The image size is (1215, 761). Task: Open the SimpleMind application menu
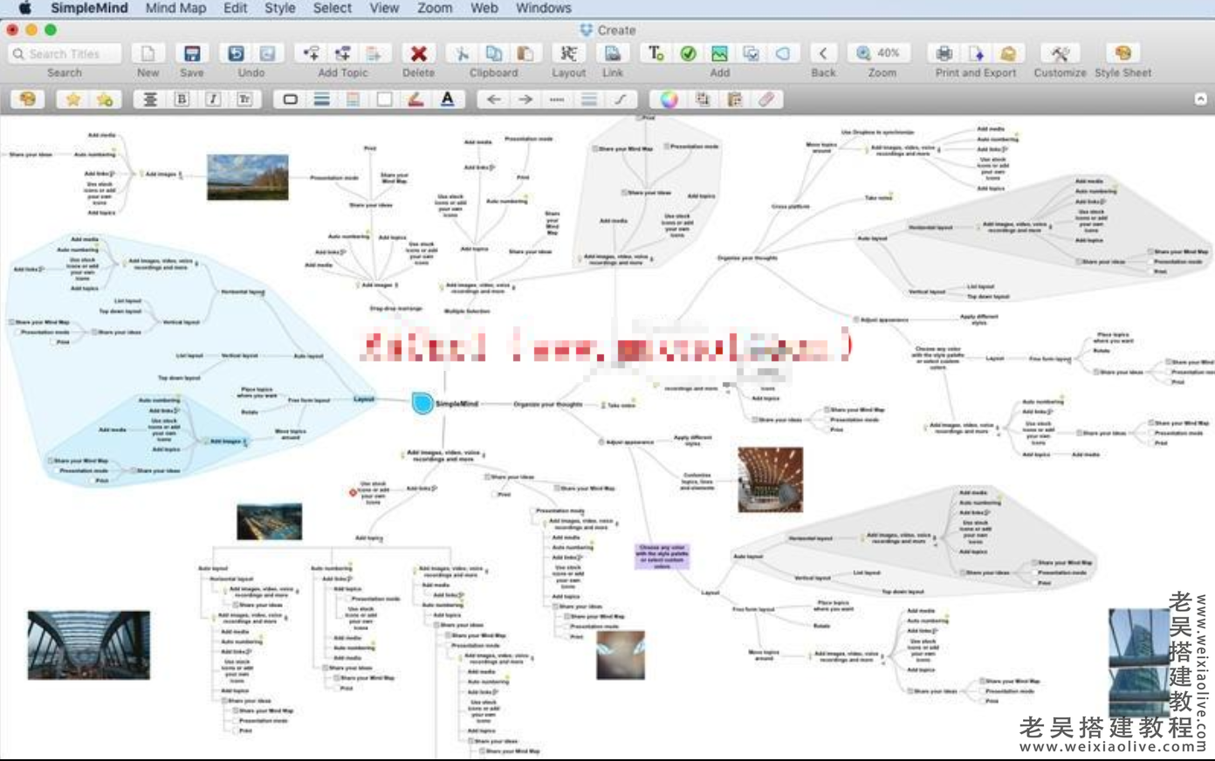tap(89, 8)
